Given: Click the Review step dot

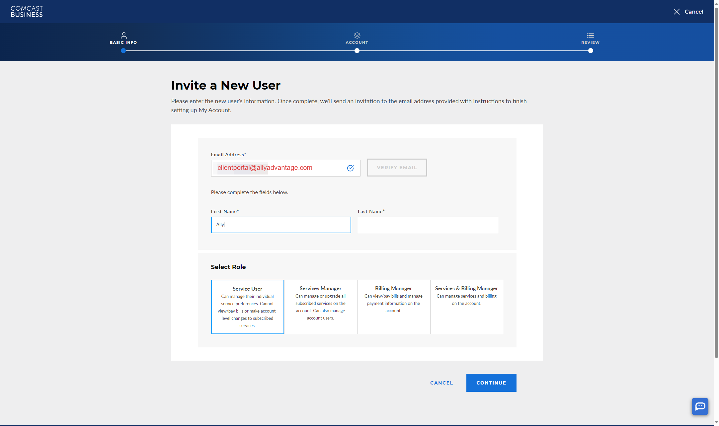Looking at the screenshot, I should coord(591,51).
